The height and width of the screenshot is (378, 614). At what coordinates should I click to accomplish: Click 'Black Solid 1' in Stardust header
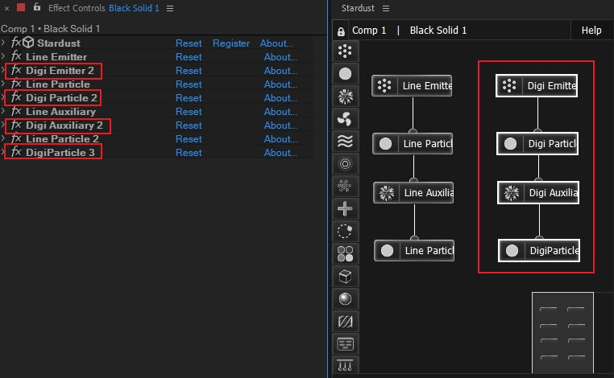point(438,31)
